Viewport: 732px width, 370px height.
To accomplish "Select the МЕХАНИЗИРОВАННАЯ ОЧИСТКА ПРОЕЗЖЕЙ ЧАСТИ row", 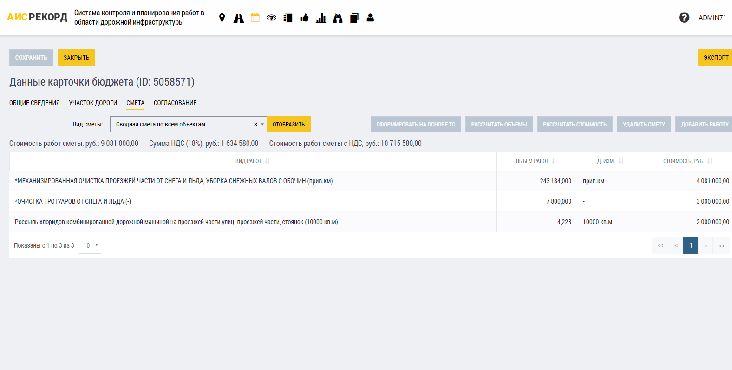I will point(370,181).
